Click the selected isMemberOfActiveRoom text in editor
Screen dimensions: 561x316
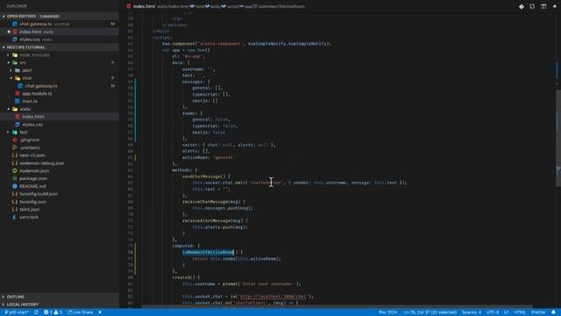pos(208,252)
